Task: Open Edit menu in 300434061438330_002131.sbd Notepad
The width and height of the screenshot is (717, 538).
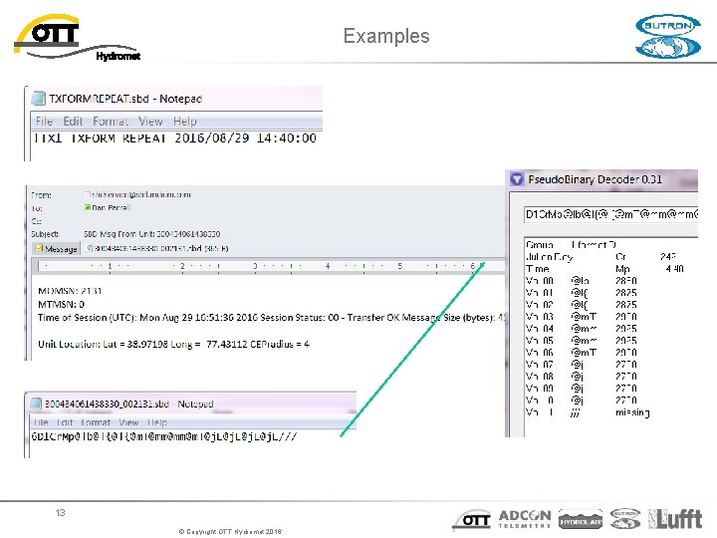Action: (65, 422)
